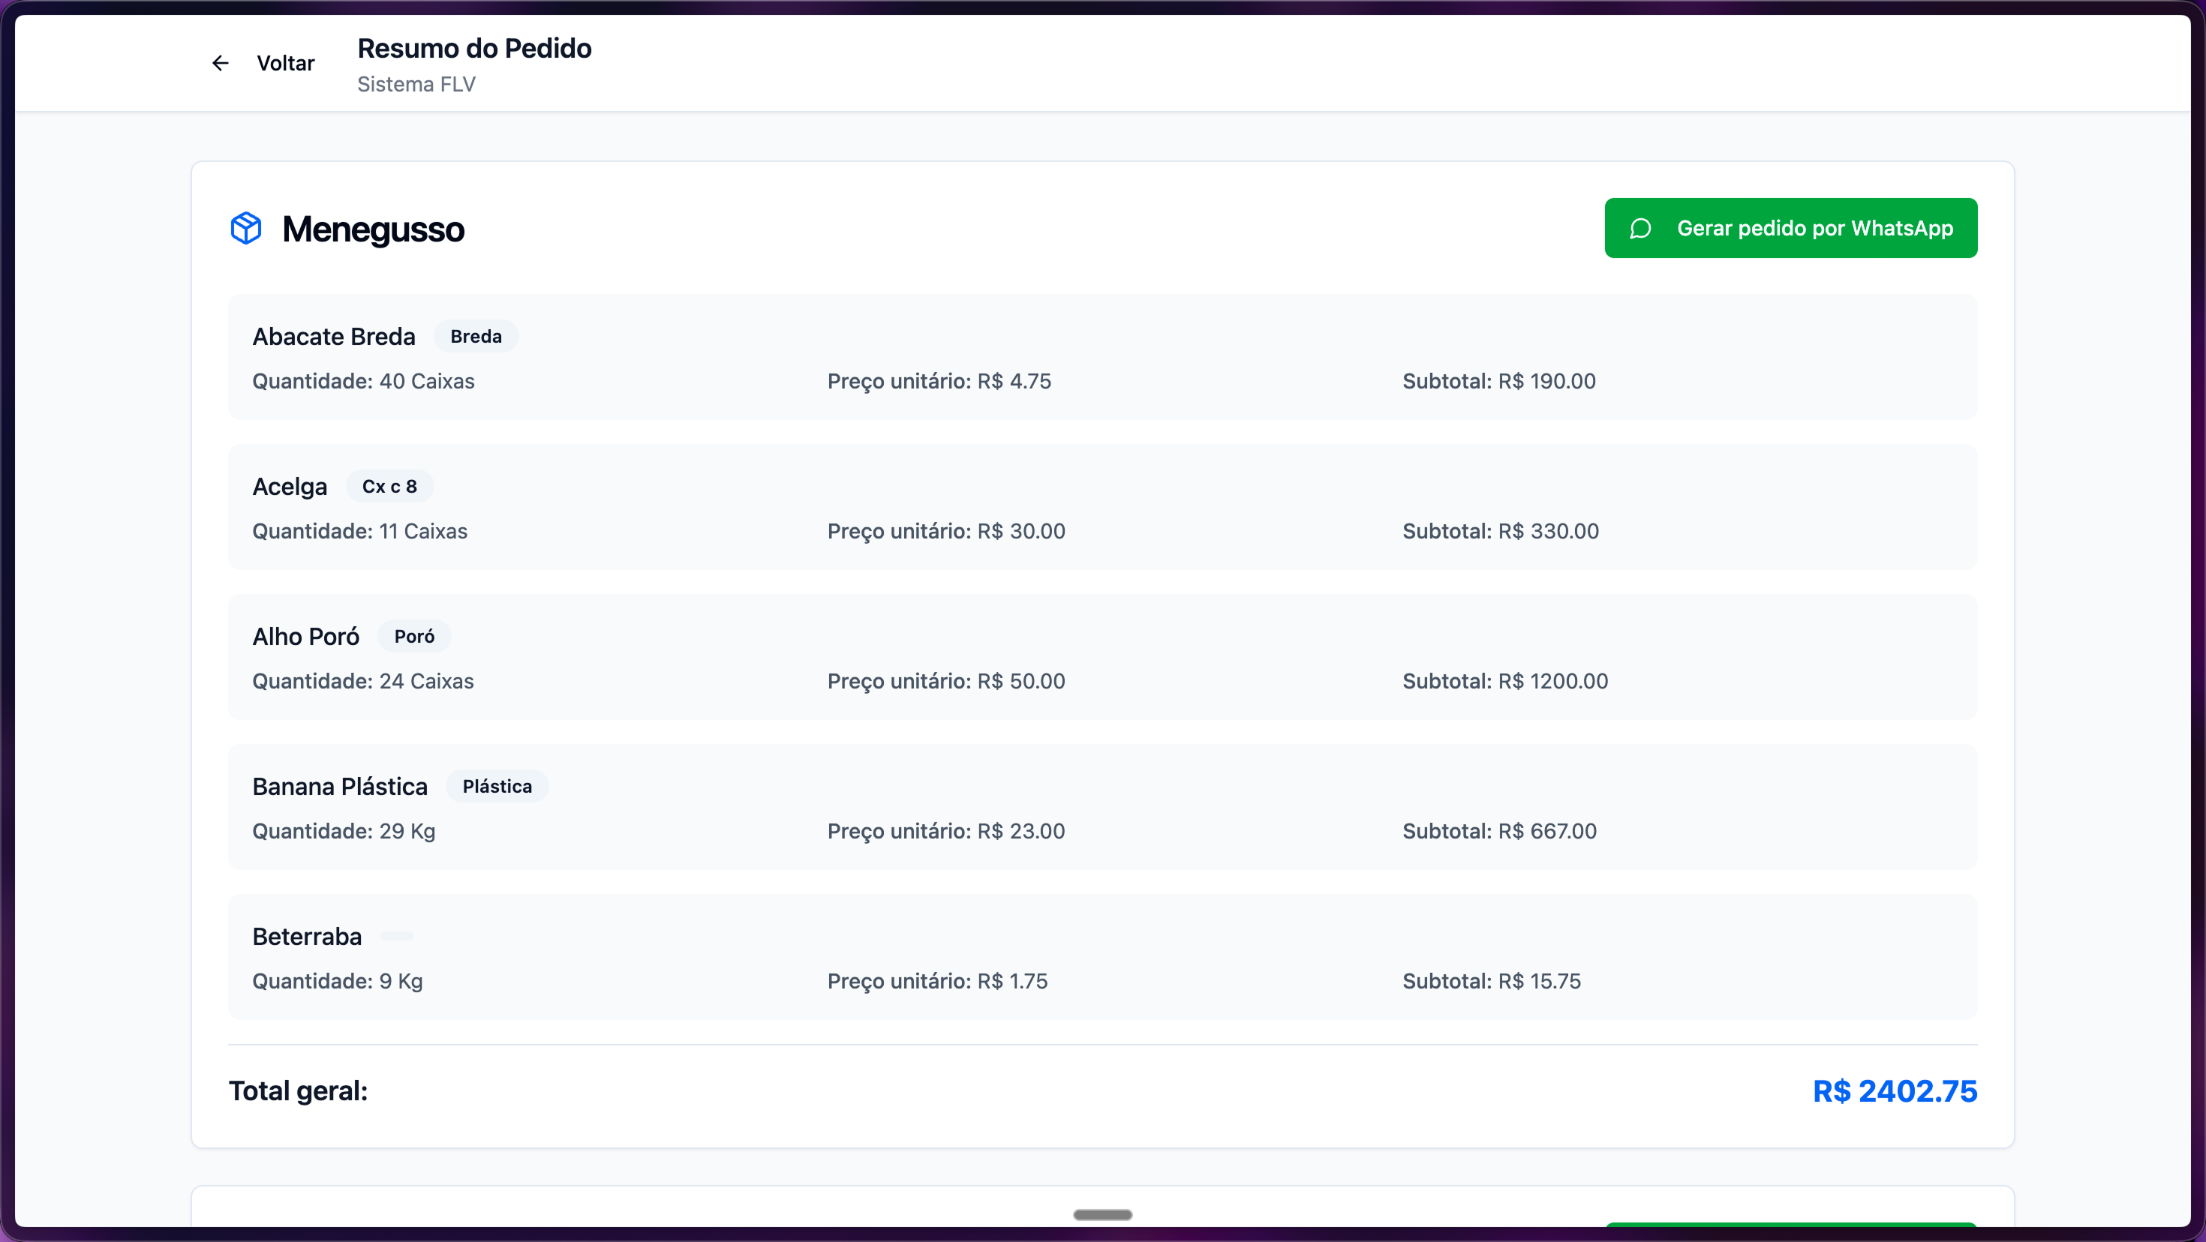The width and height of the screenshot is (2206, 1242).
Task: Select the Acelga order row
Action: coord(1102,507)
